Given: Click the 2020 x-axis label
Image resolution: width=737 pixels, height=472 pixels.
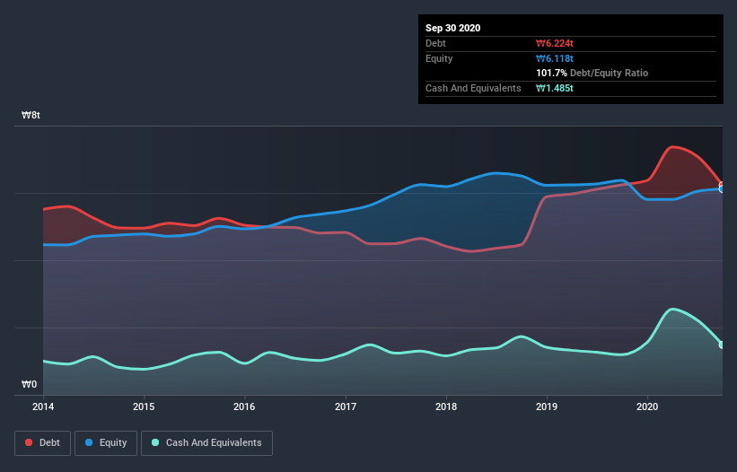Looking at the screenshot, I should click(647, 406).
